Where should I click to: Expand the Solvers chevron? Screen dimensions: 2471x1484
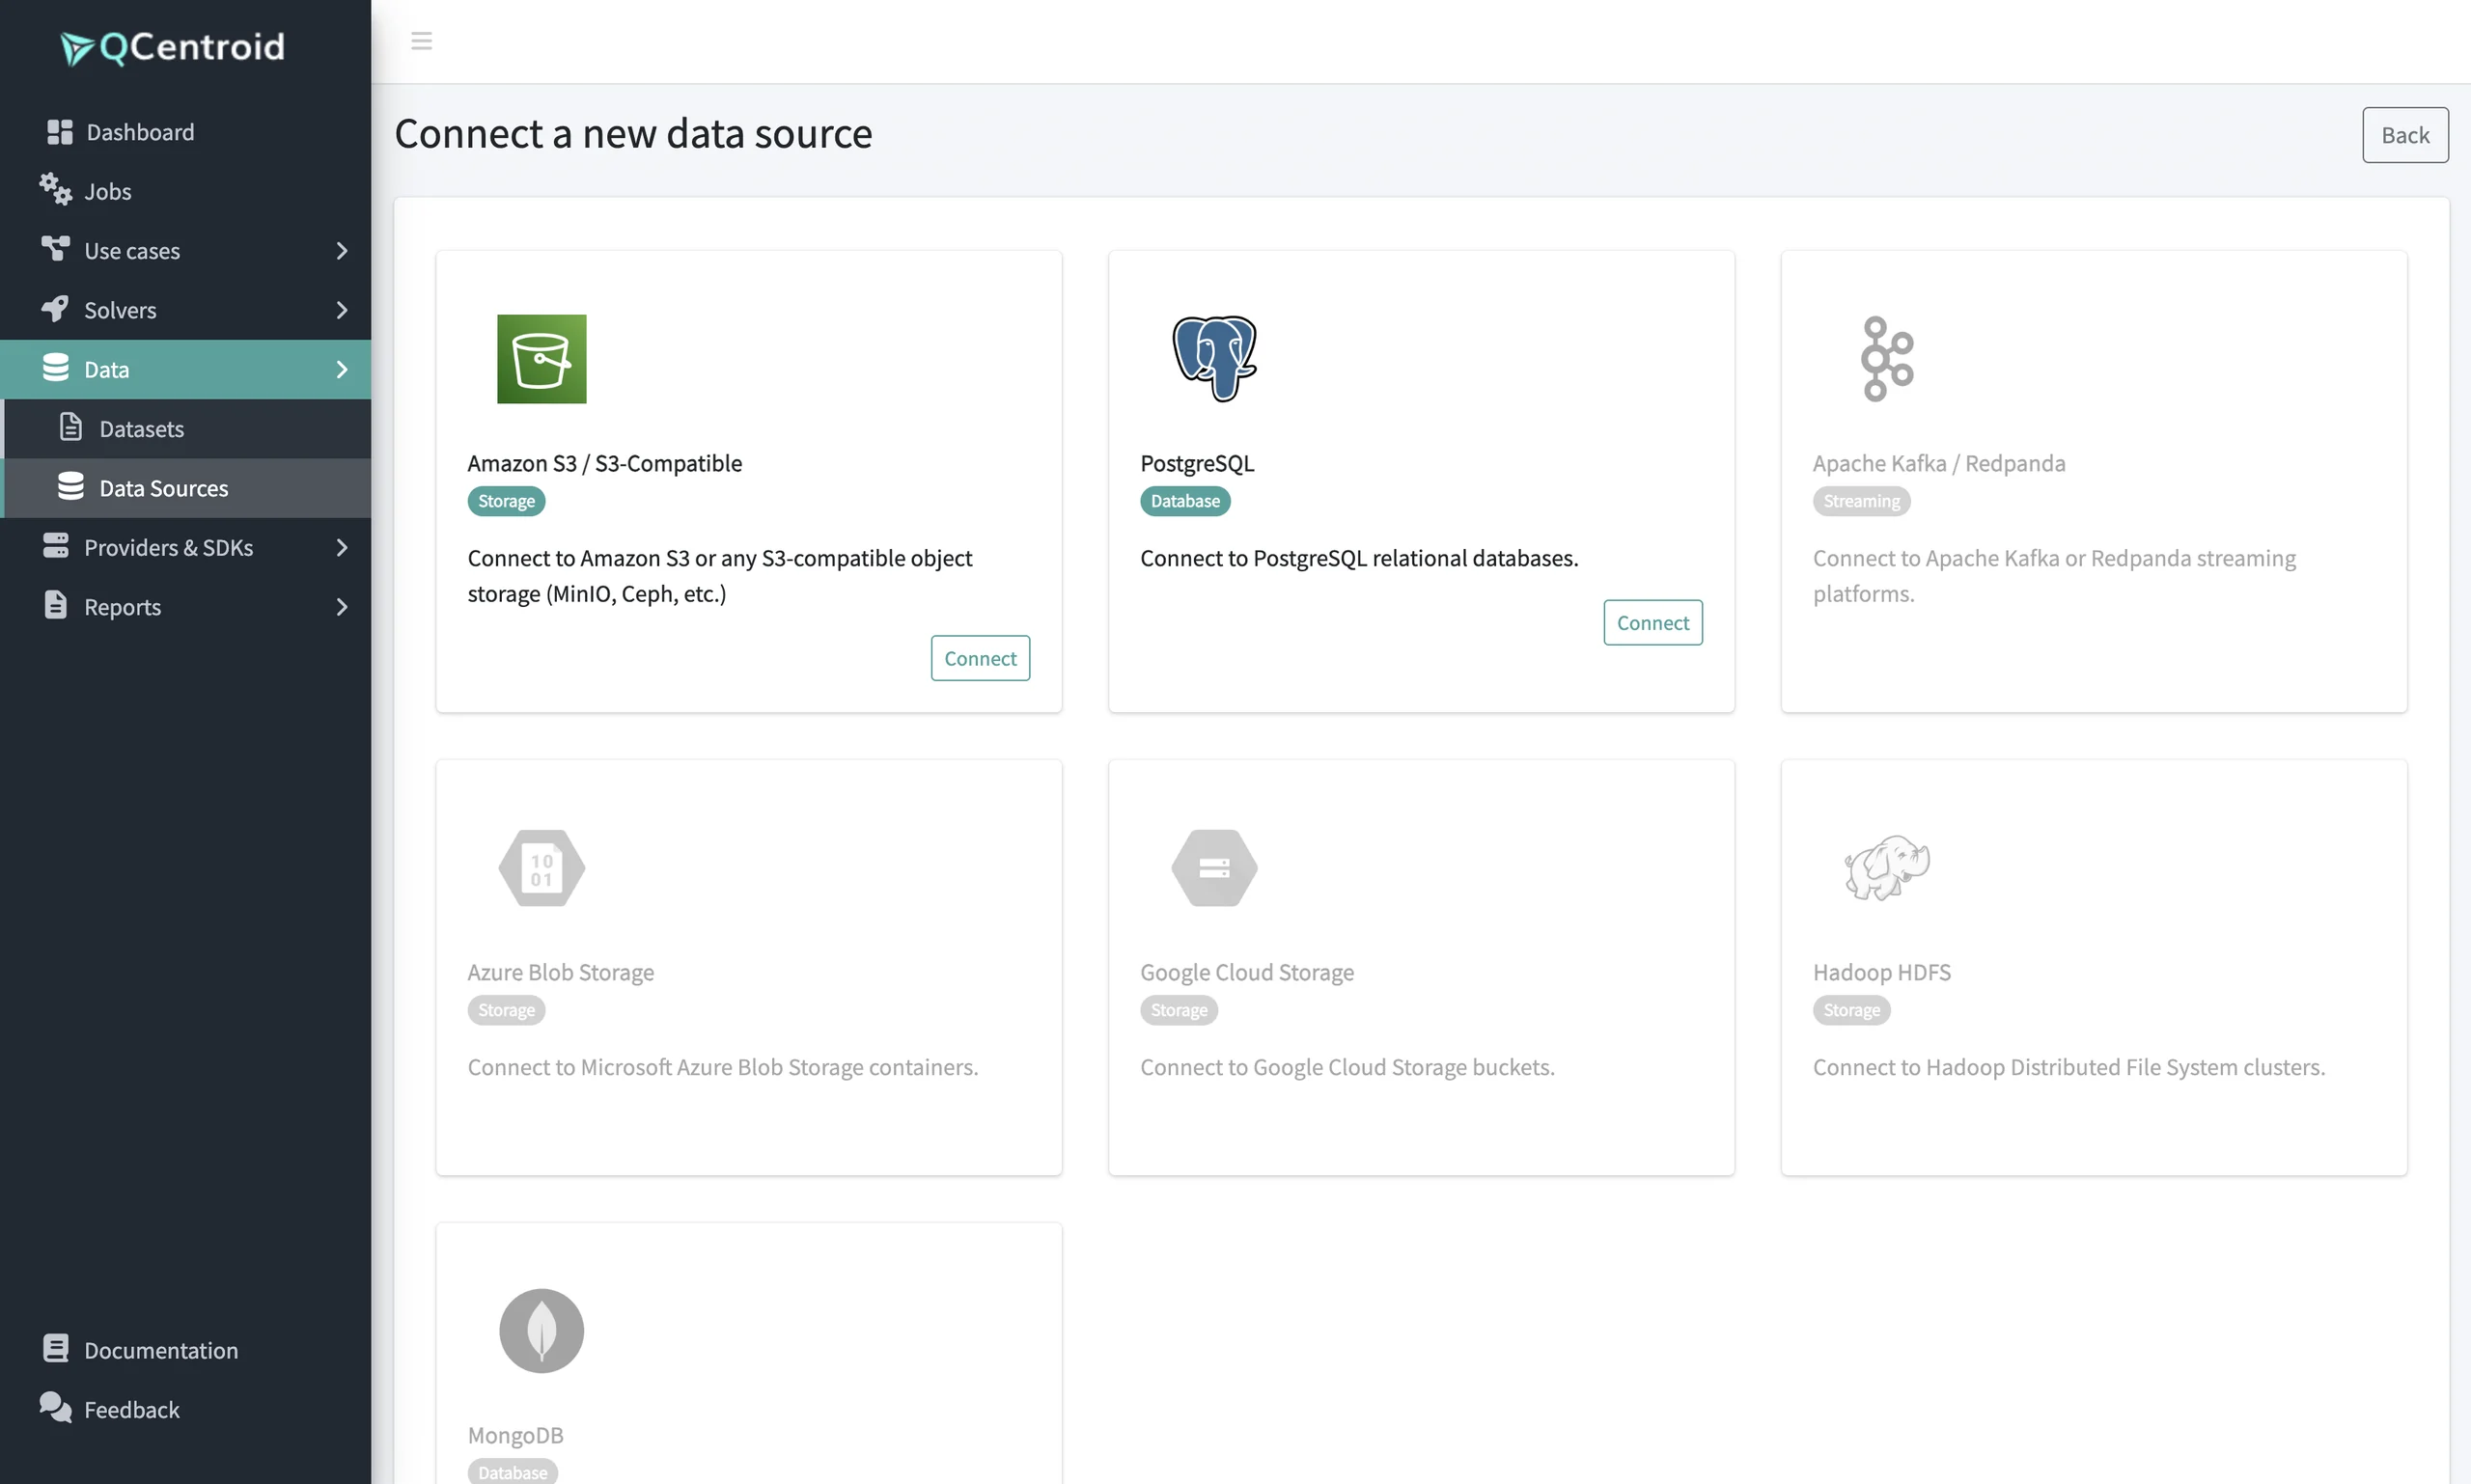tap(342, 310)
